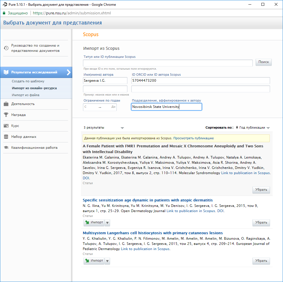This screenshot has width=283, height=282.
Task: Click the Курс sidebar icon
Action: click(x=6, y=126)
